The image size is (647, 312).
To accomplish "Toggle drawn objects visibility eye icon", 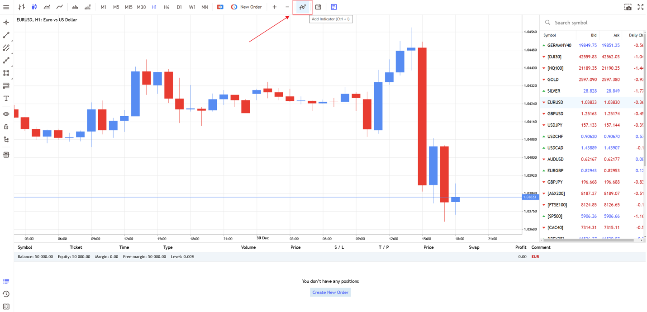I will coord(6,114).
